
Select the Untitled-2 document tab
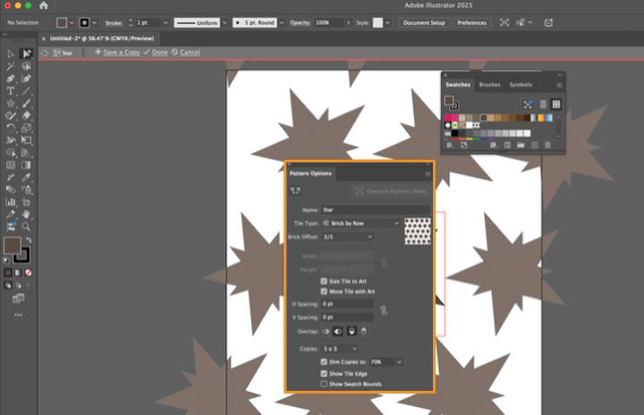click(101, 38)
